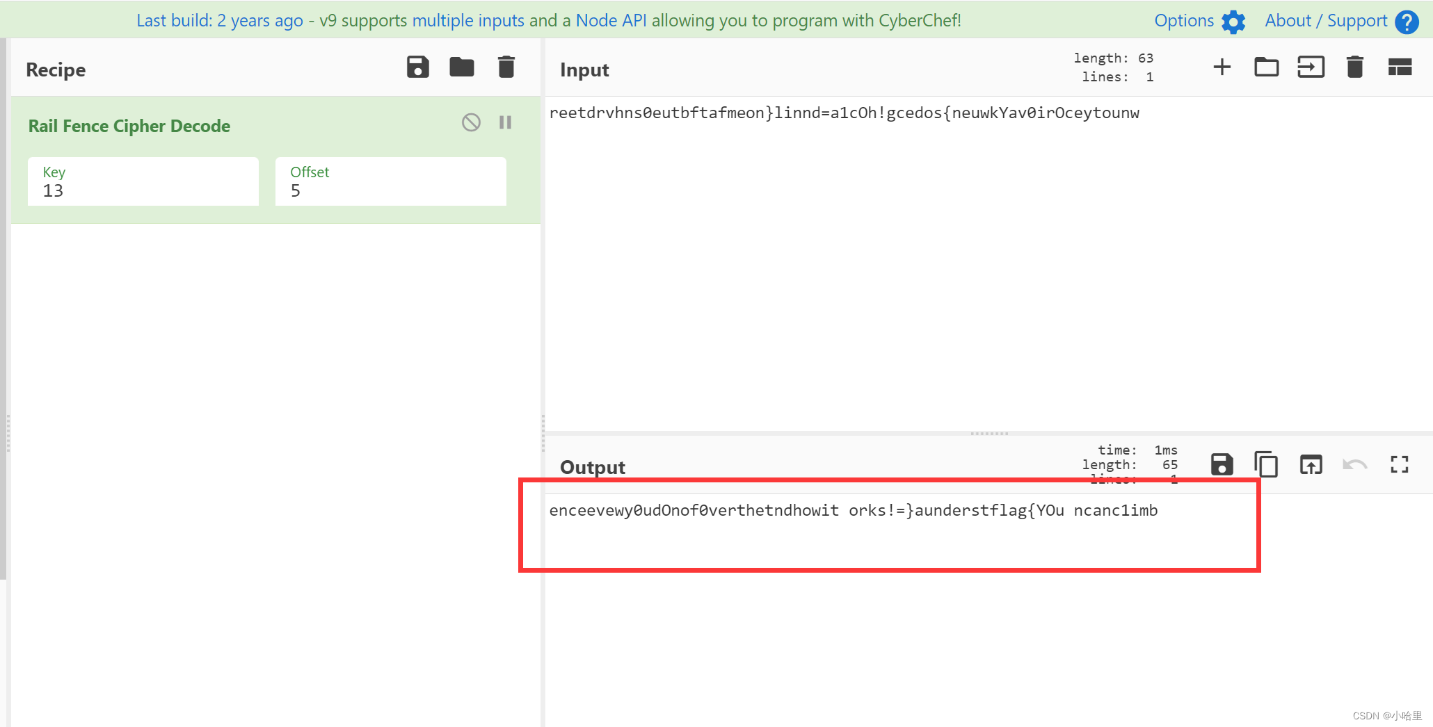Open About / Support help
The image size is (1433, 727).
click(1342, 21)
